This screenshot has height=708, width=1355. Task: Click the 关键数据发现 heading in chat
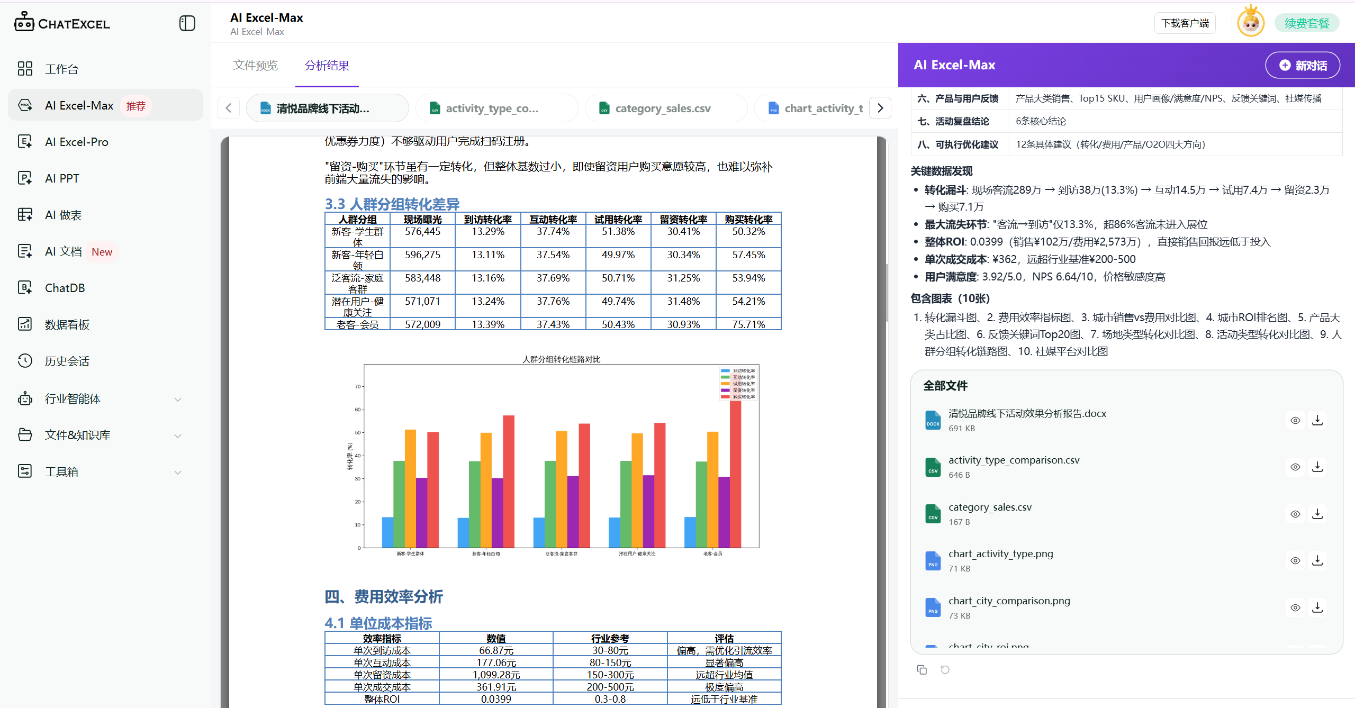(x=941, y=171)
